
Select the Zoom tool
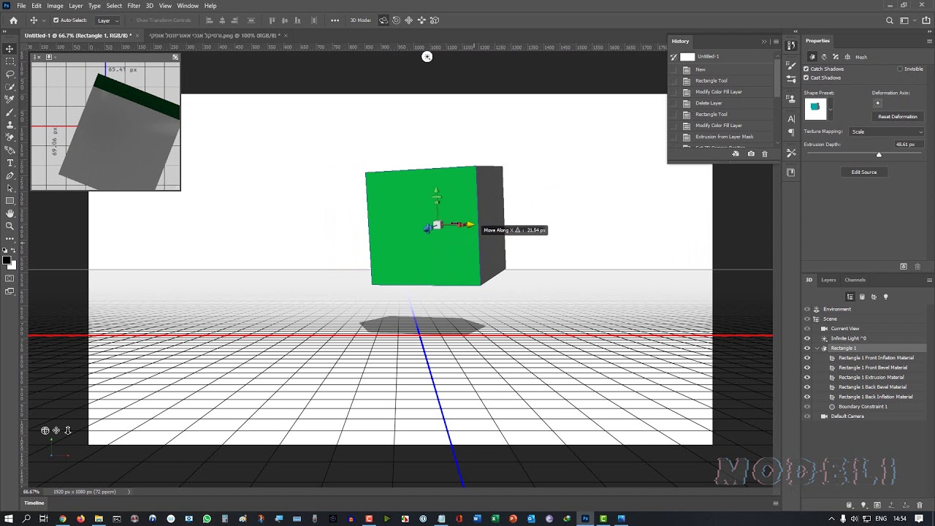9,226
